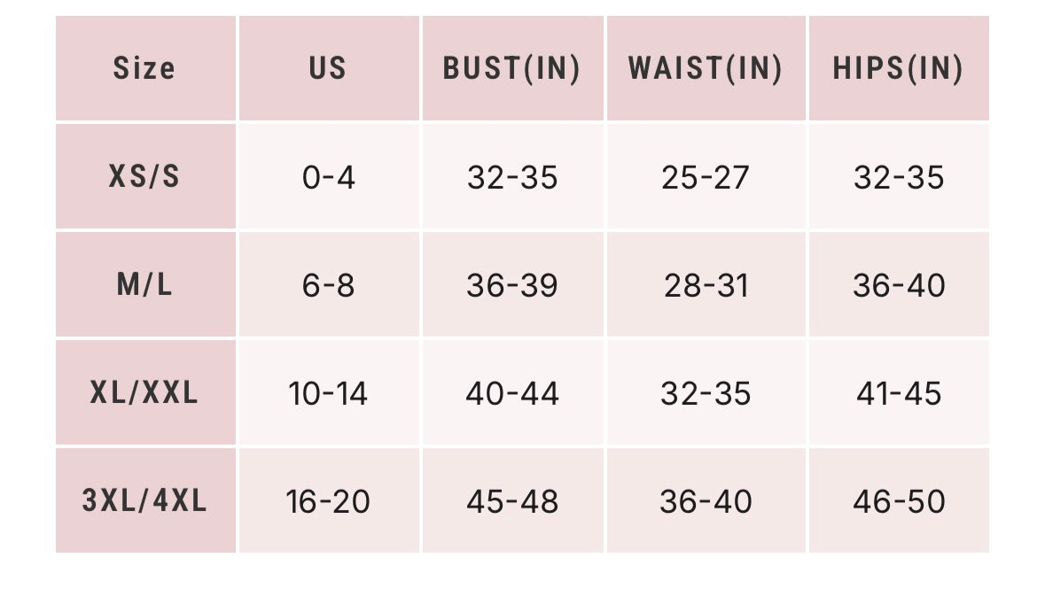This screenshot has width=1045, height=589.
Task: Click US size 0-4 cell
Action: tap(328, 177)
